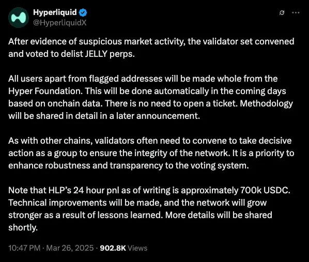Open the @HyperliquidX handle link
This screenshot has height=262, width=309.
[60, 23]
